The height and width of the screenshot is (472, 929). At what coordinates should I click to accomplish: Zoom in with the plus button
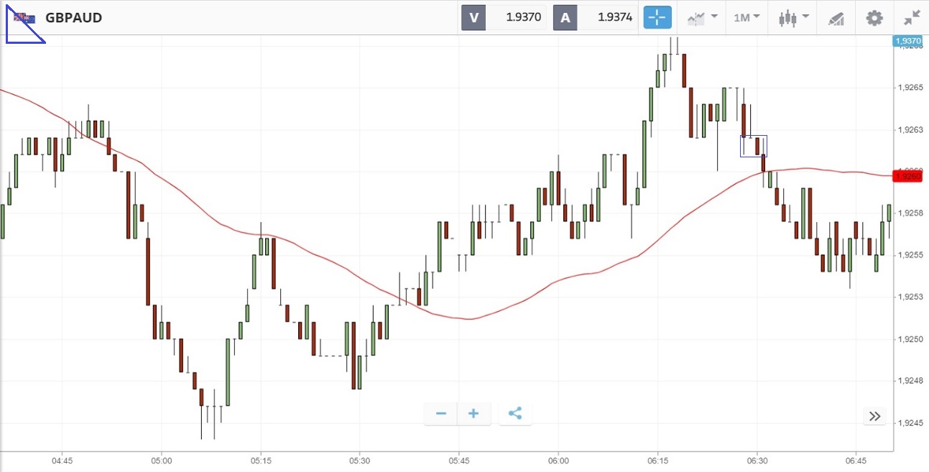tap(473, 413)
